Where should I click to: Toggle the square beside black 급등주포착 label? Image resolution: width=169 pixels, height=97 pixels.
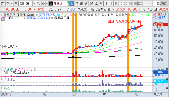[x=52, y=18]
